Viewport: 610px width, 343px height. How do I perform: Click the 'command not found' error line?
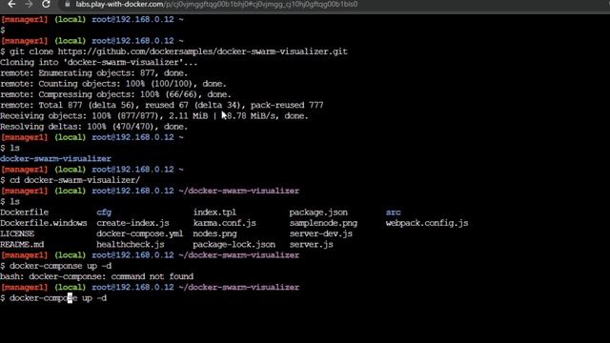pos(97,276)
